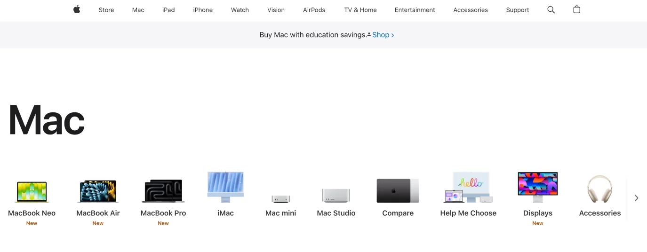
Task: Open the iPad menu
Action: (x=168, y=10)
